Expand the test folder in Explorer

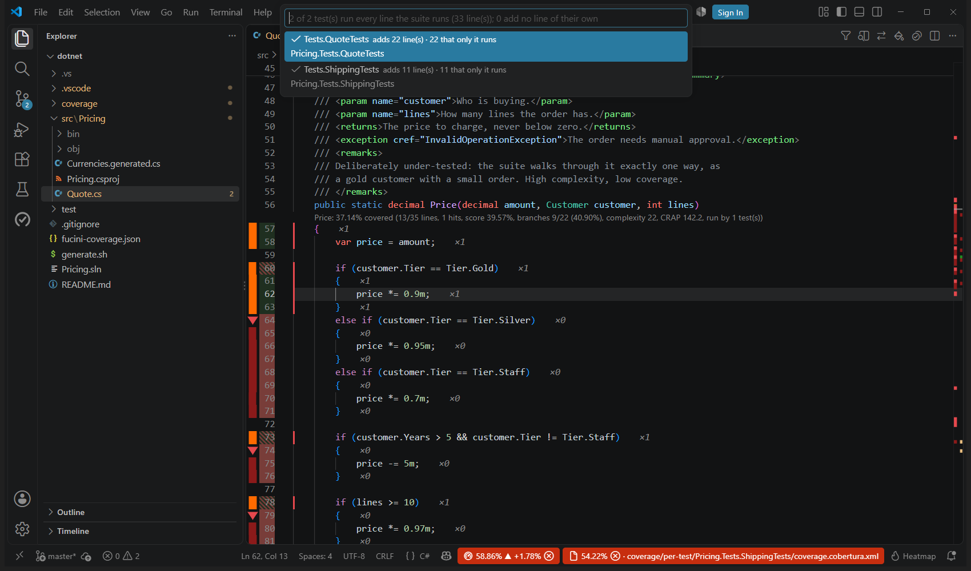[x=69, y=209]
